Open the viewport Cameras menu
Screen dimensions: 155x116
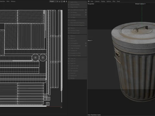click(97, 1)
